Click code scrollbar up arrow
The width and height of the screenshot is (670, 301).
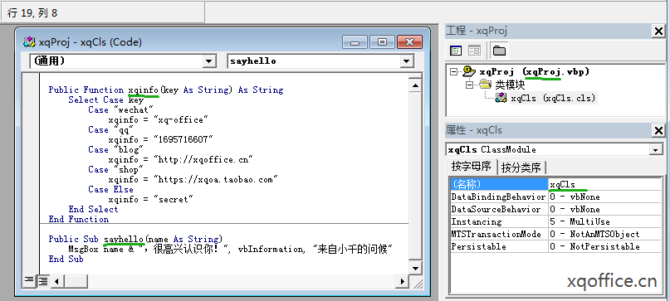(415, 85)
